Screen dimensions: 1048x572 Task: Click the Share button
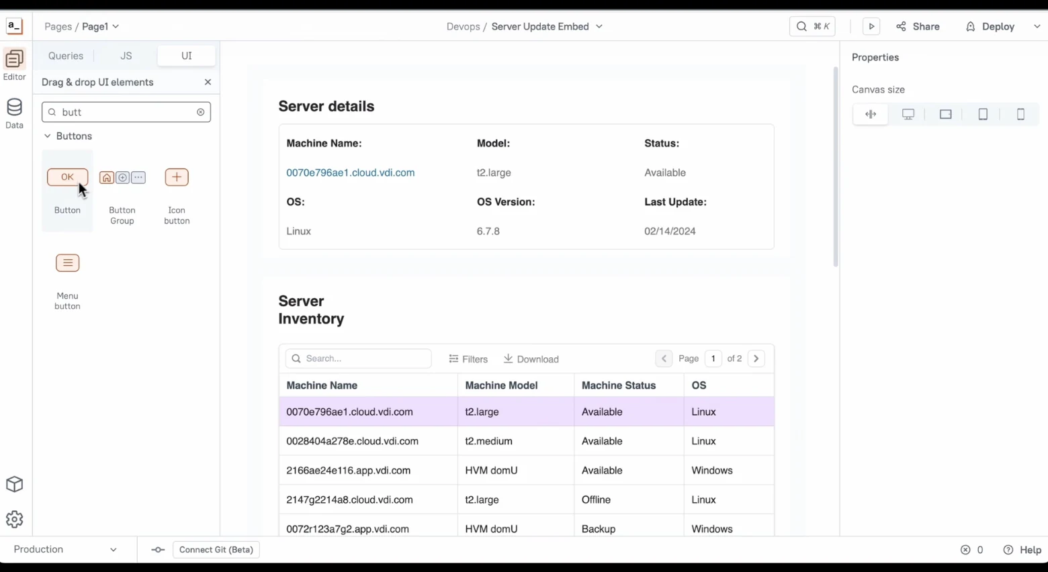918,26
